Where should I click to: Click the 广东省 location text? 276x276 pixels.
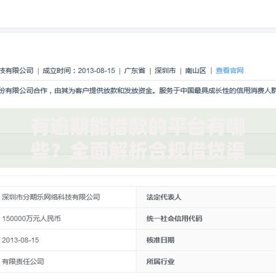tap(135, 71)
